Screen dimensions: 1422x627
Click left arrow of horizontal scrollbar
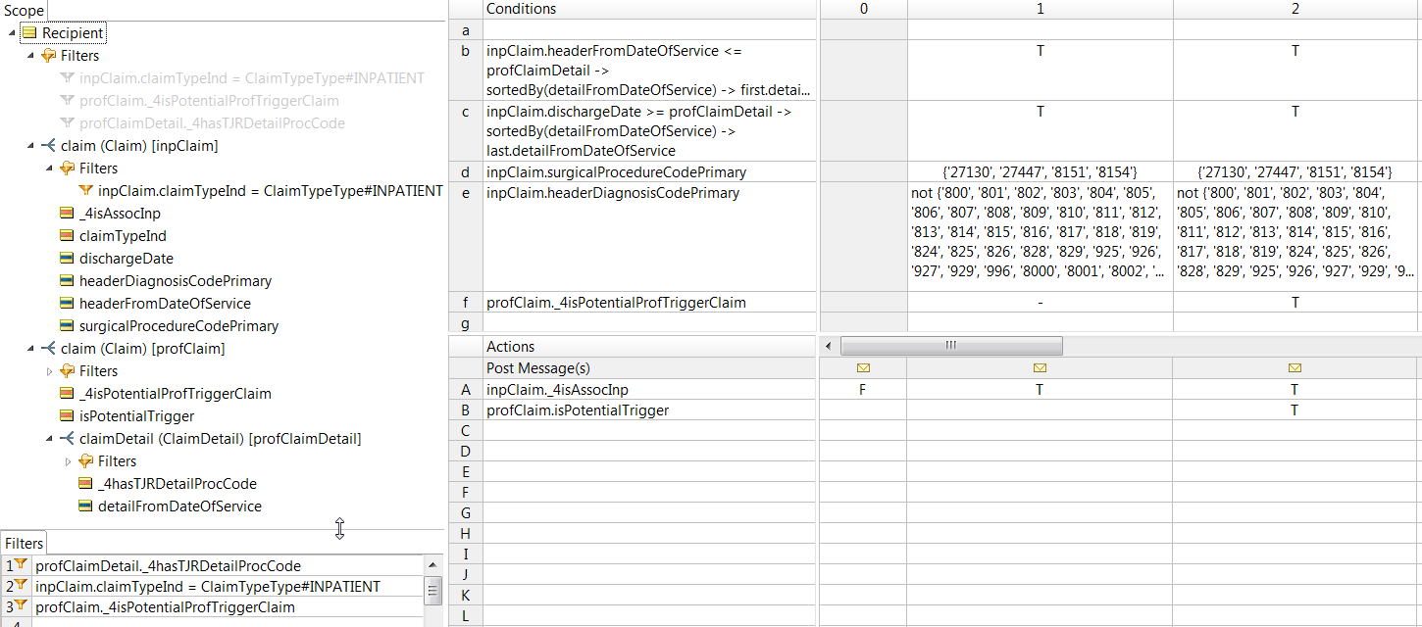click(x=829, y=345)
